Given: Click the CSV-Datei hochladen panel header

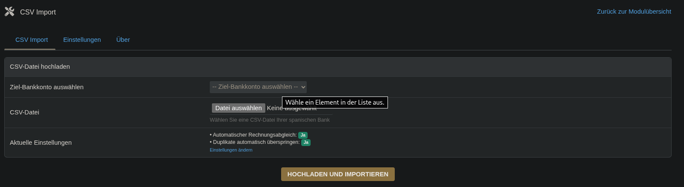Looking at the screenshot, I should (40, 67).
